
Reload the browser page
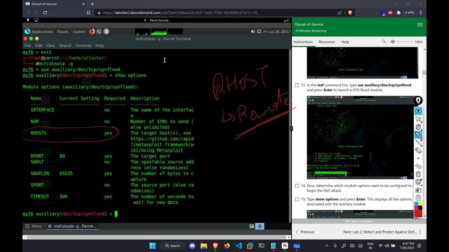click(45, 13)
